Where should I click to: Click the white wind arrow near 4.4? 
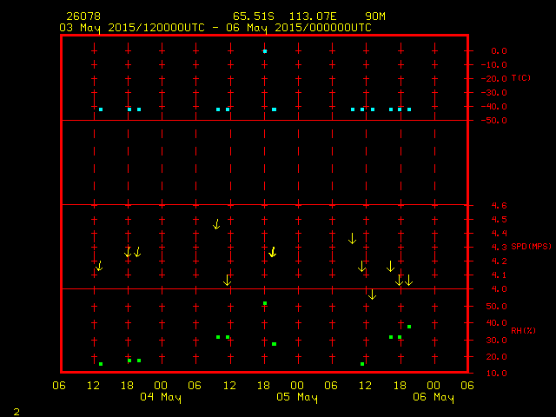click(x=352, y=238)
